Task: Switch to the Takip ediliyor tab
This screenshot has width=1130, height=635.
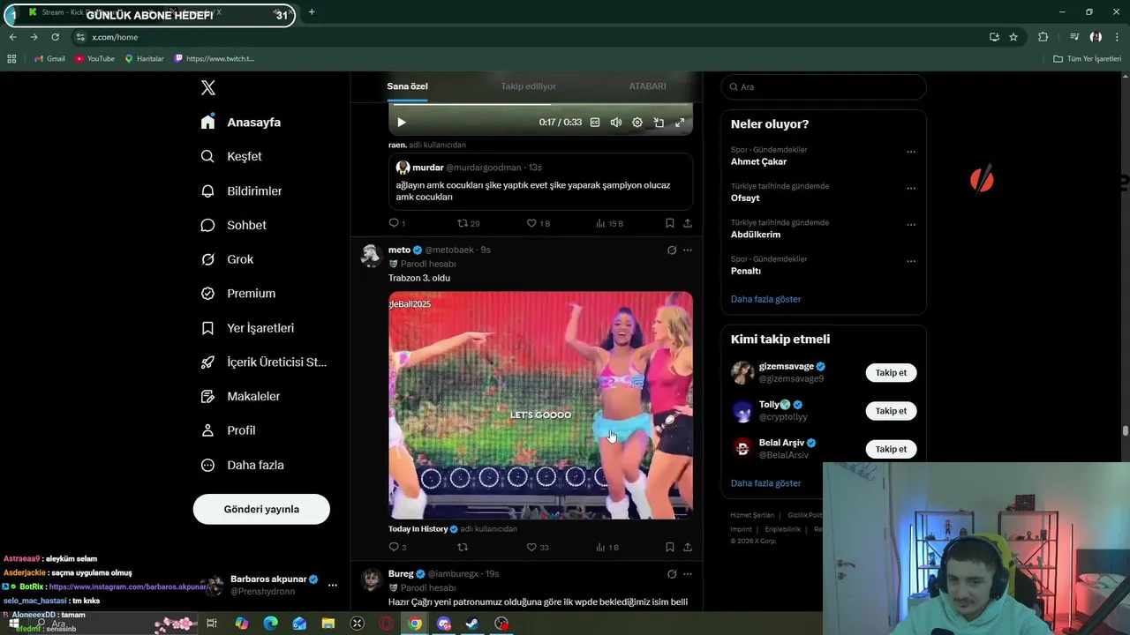Action: coord(528,86)
